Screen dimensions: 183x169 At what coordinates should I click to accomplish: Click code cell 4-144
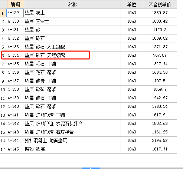[15, 141]
